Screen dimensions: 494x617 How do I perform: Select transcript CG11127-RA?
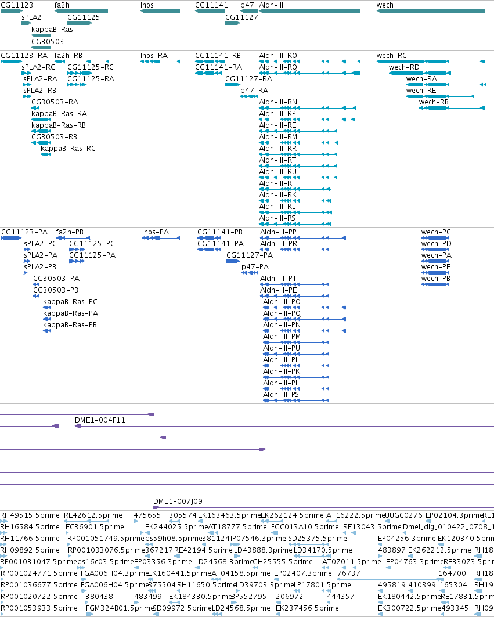point(248,79)
